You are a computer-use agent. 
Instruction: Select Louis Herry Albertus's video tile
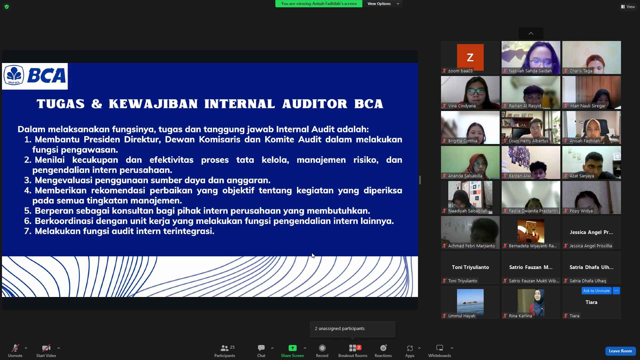[531, 127]
